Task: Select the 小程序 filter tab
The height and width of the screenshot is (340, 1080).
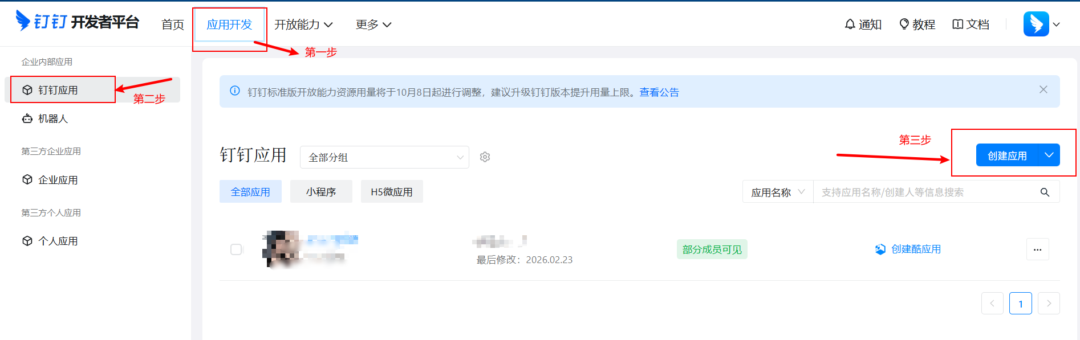Action: click(321, 192)
